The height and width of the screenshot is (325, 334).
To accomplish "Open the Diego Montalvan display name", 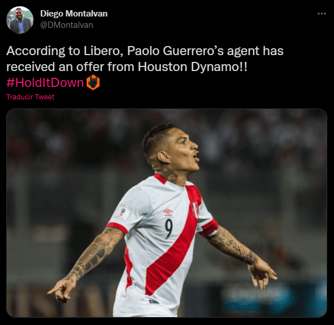I will coord(74,14).
